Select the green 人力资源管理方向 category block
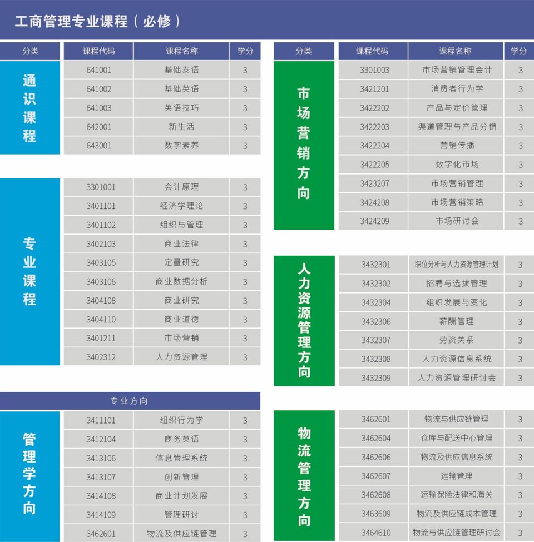 (304, 320)
